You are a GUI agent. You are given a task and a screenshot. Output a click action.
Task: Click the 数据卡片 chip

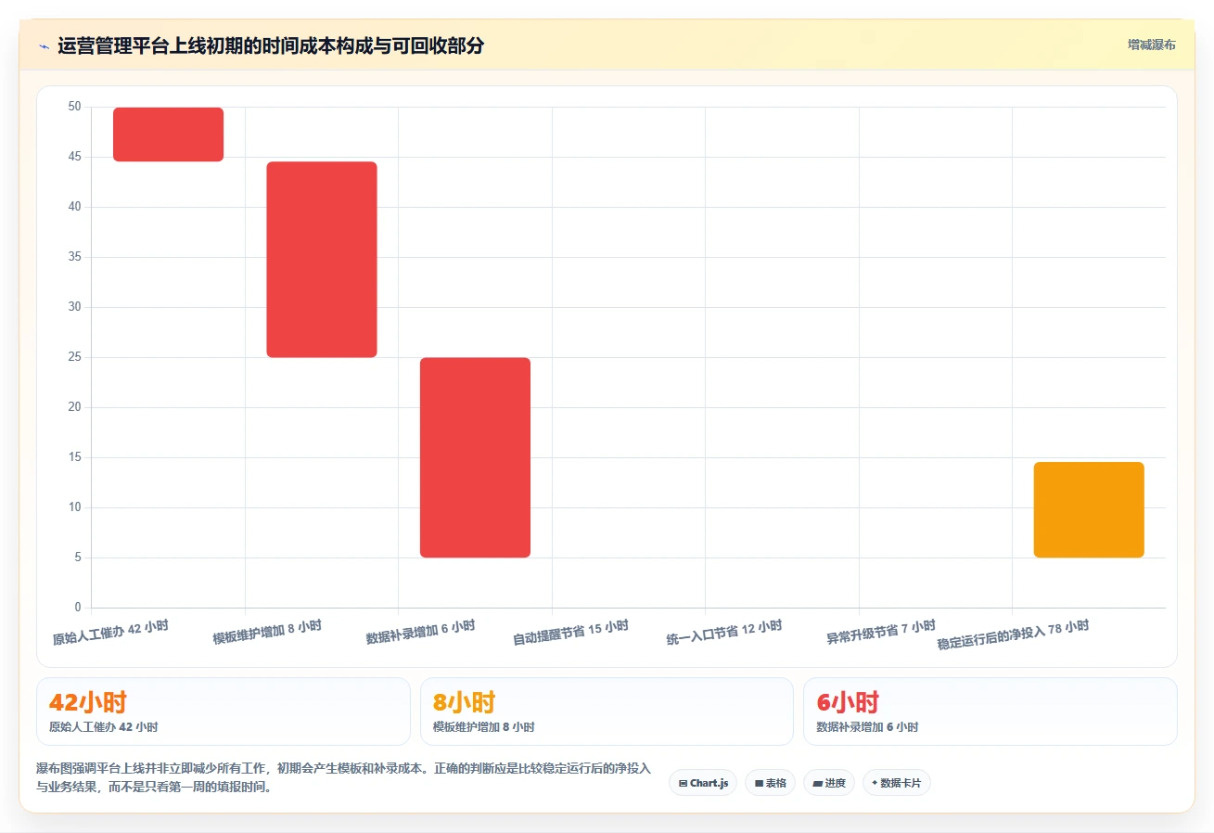pyautogui.click(x=896, y=783)
